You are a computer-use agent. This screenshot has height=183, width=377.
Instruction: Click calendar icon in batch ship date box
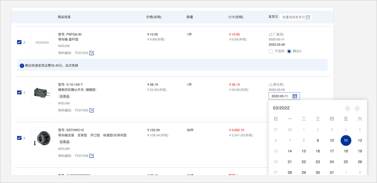tap(308, 17)
